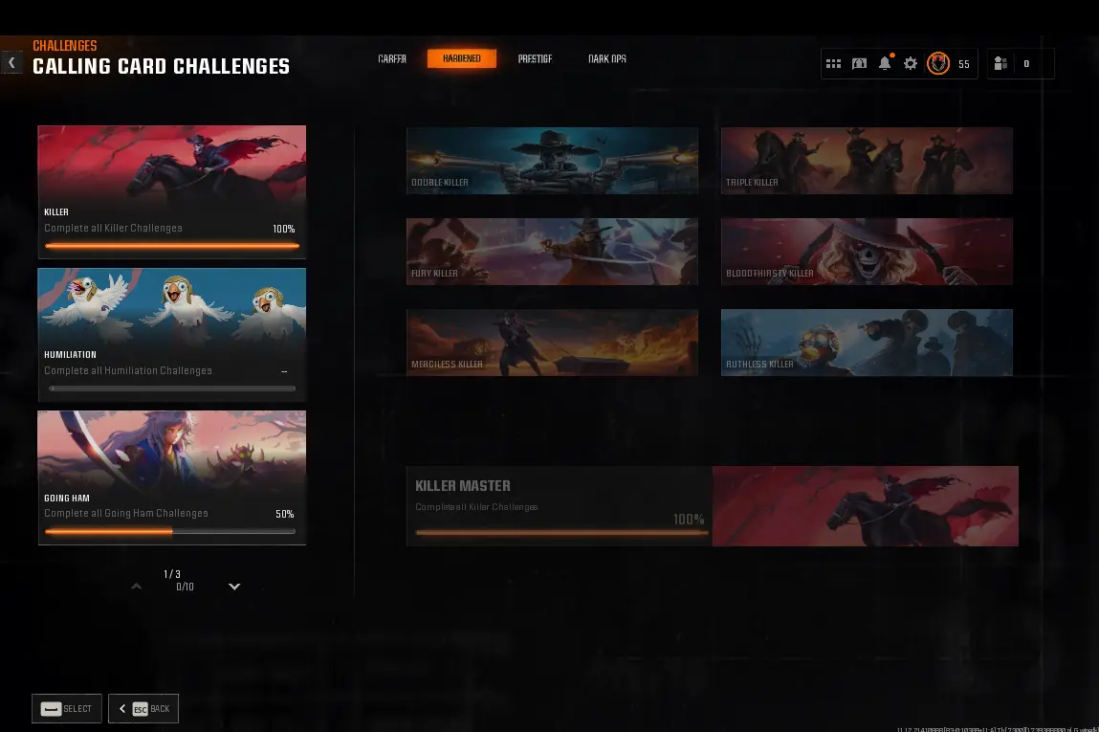Open the Fury Killer calling card
1099x732 pixels.
click(552, 252)
